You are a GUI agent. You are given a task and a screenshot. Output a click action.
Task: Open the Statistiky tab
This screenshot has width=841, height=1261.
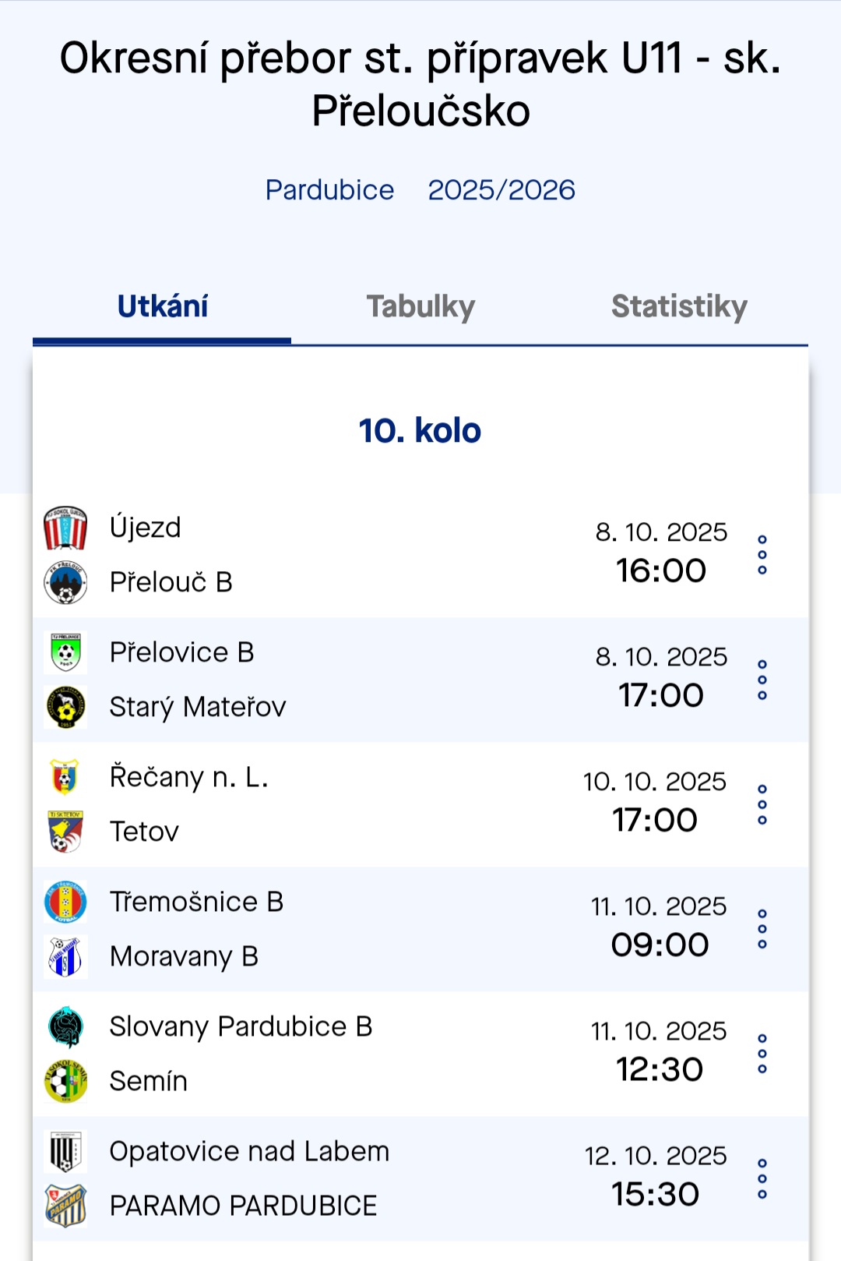click(x=679, y=306)
